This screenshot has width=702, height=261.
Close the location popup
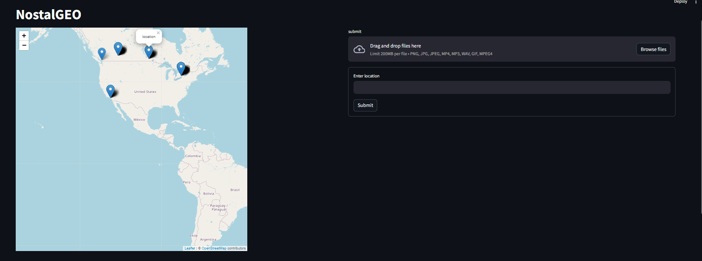(158, 33)
